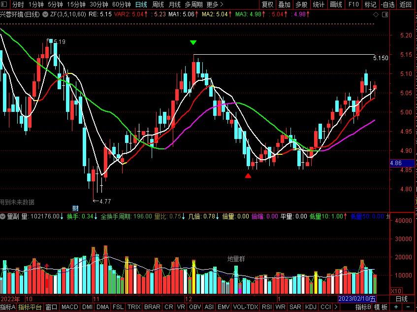The image size is (417, 312).
Task: Select the 1分钟 period
Action: [36, 4]
